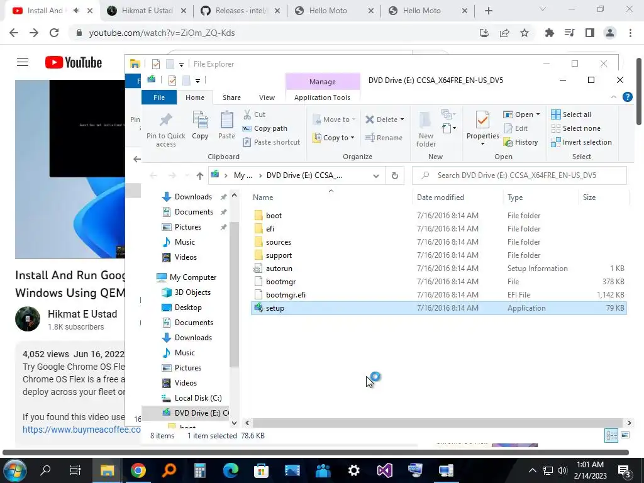Click Chrome share page icon

[504, 33]
